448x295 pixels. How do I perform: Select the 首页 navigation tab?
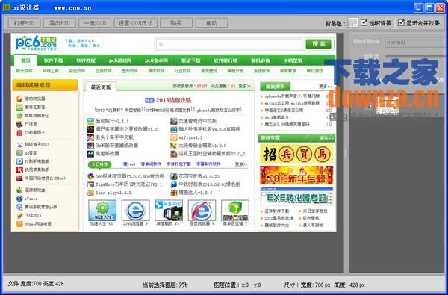point(25,60)
